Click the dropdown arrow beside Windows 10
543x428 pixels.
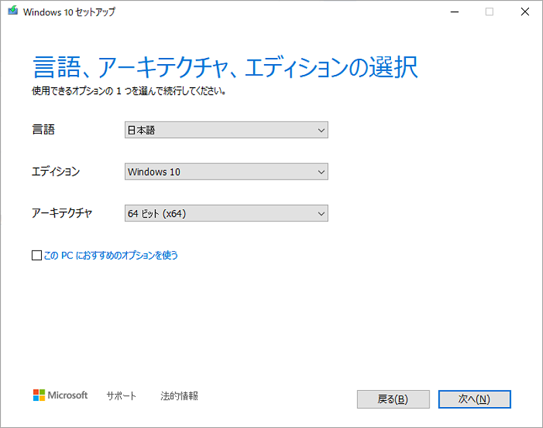tap(321, 171)
